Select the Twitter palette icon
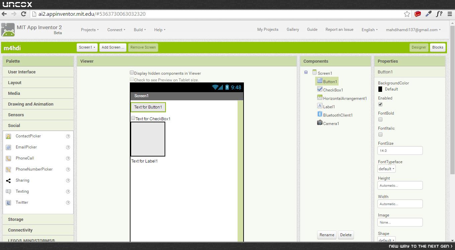455x250 pixels. (x=9, y=202)
